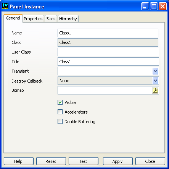Click the IV application icon in title bar
This screenshot has width=169, height=169.
5,6
